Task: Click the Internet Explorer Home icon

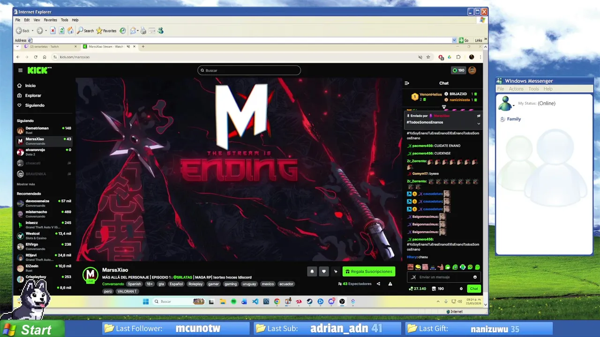Action: coord(70,30)
